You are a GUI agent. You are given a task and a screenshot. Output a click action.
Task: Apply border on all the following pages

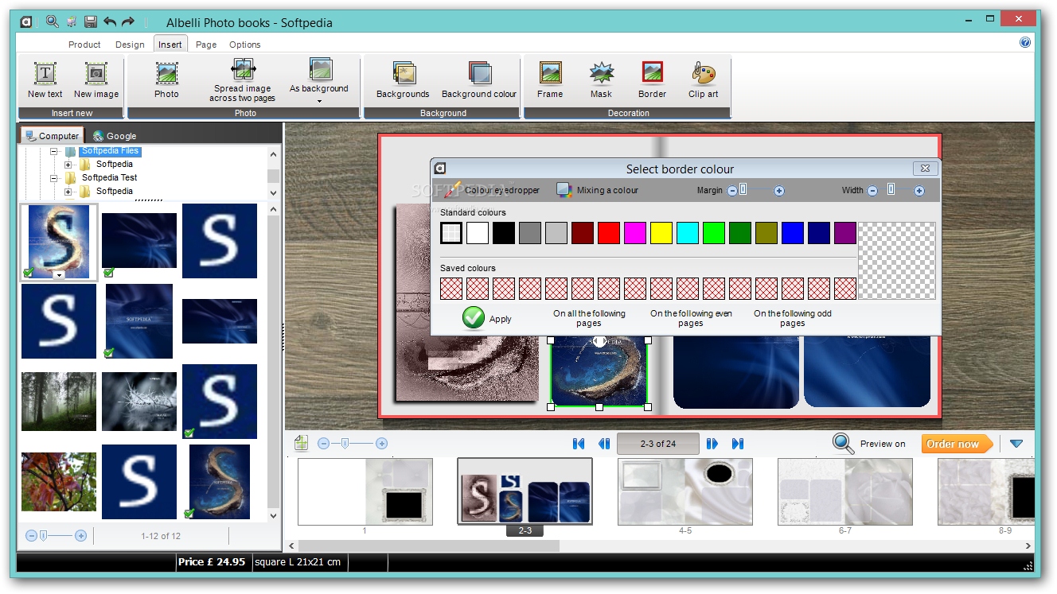589,318
